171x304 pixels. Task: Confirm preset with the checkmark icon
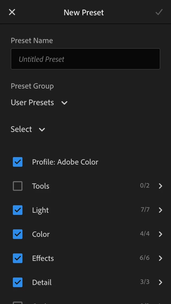(159, 12)
